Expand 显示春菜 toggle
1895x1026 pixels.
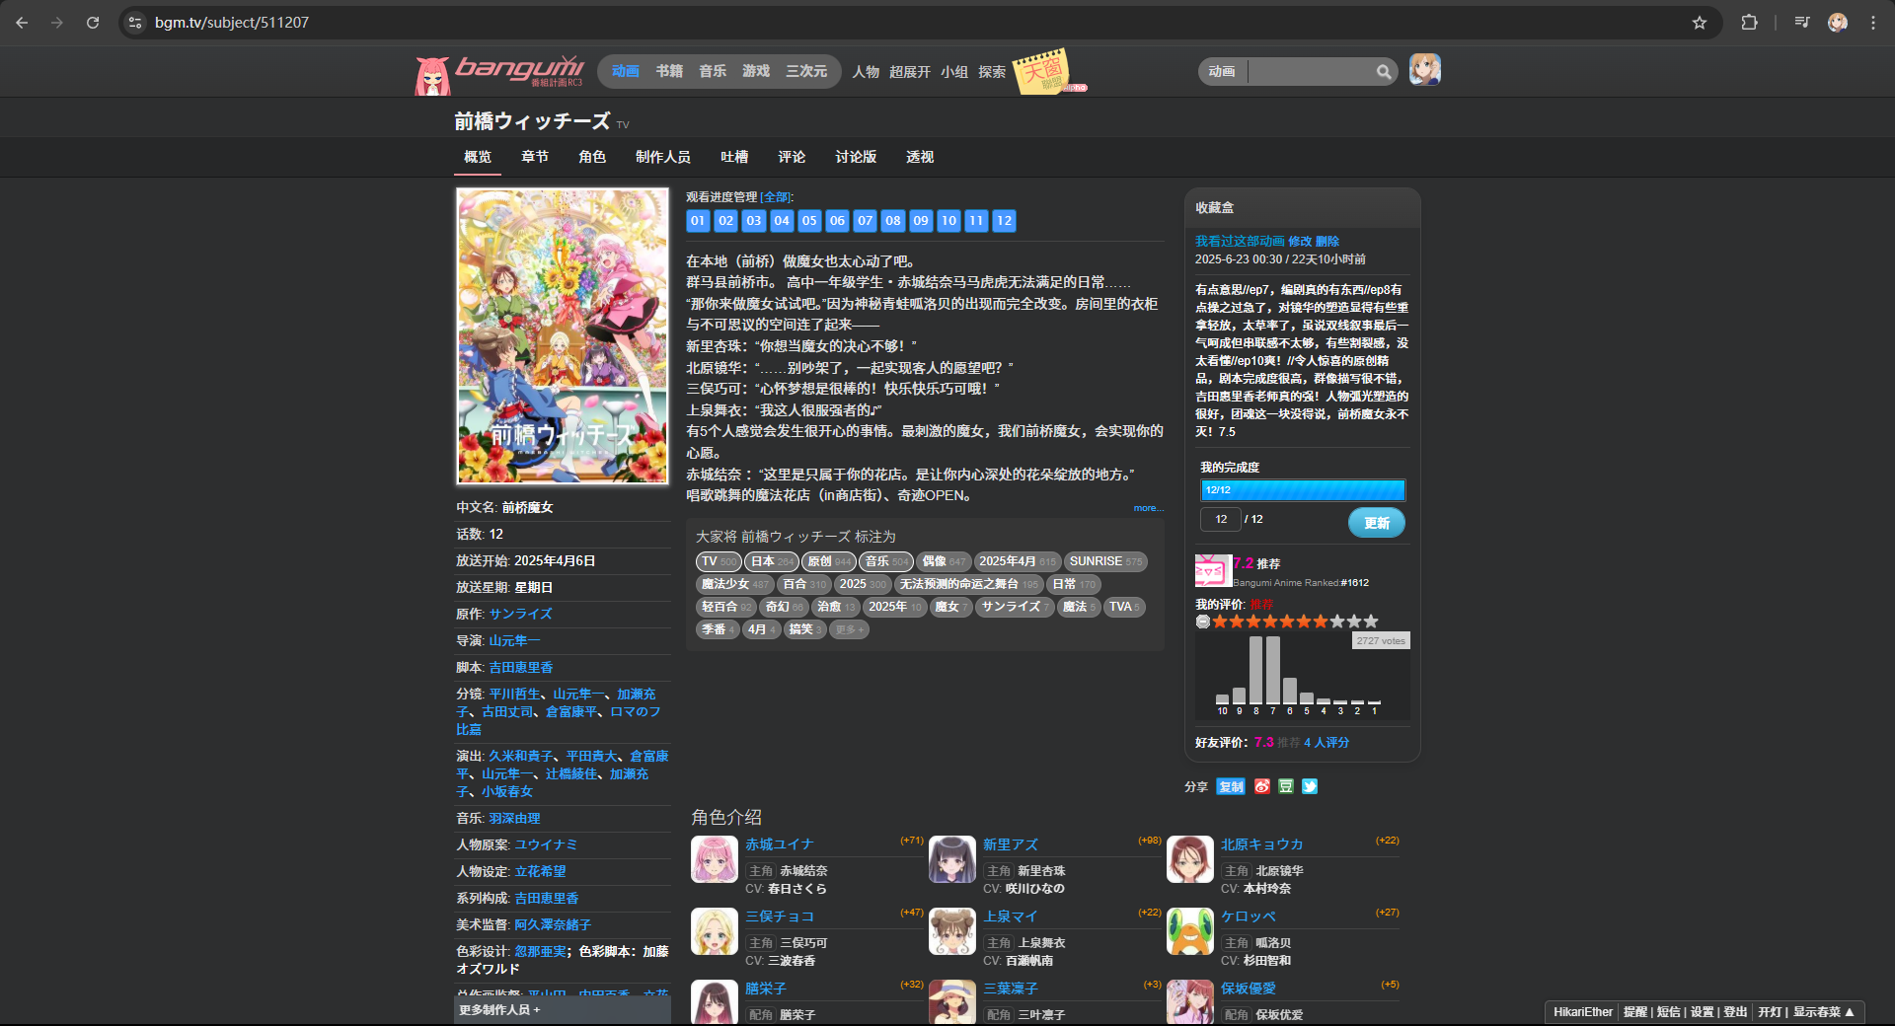click(x=1824, y=1012)
